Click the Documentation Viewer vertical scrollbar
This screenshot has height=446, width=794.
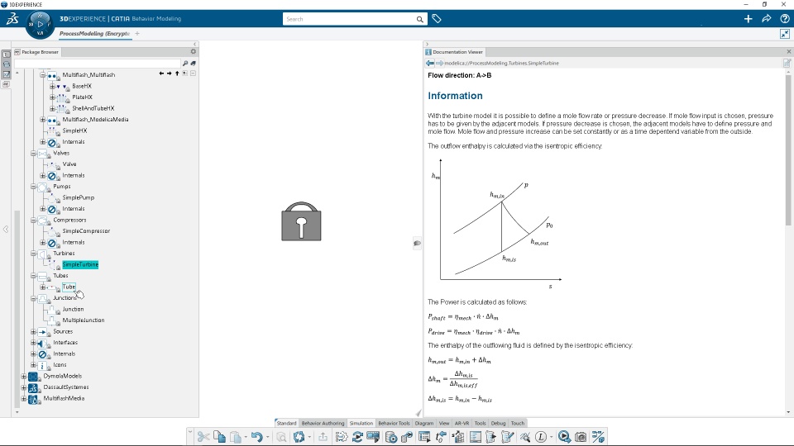(788, 149)
